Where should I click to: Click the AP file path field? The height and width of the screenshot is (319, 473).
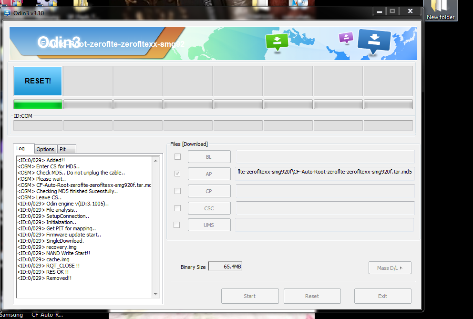pos(325,174)
